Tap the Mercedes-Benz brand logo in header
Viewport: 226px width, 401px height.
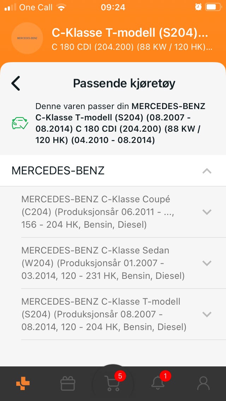27,38
